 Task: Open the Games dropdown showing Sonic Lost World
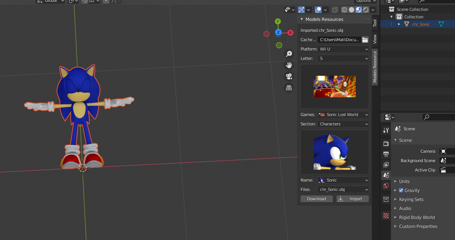[343, 114]
